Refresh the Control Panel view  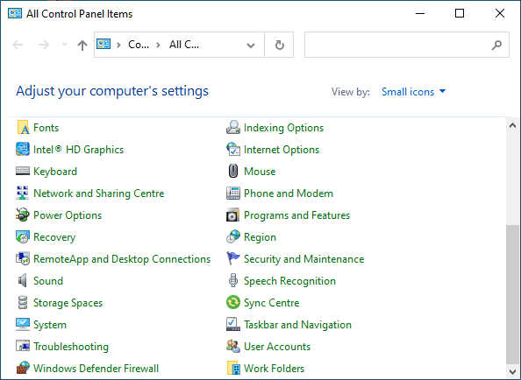[x=280, y=46]
